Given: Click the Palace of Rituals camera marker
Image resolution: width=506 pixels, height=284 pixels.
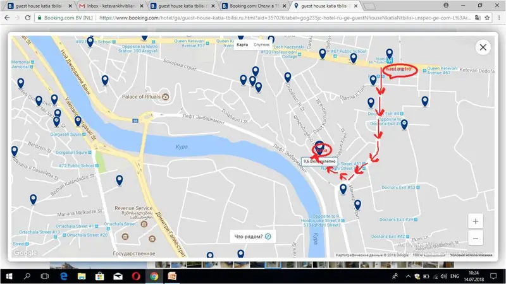Looking at the screenshot, I should (x=165, y=97).
